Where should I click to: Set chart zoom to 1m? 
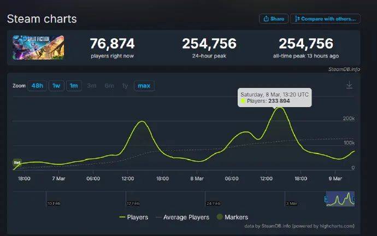74,86
